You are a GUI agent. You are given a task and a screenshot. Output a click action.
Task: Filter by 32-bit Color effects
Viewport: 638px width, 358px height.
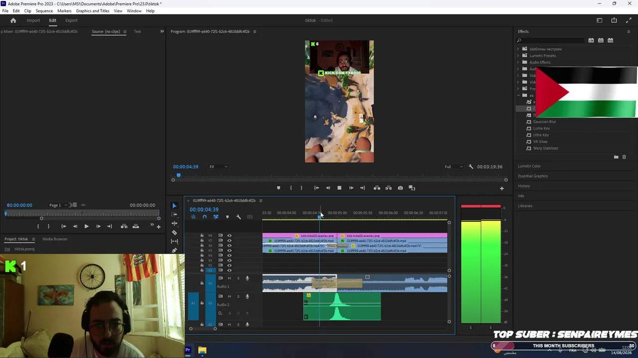coord(601,40)
